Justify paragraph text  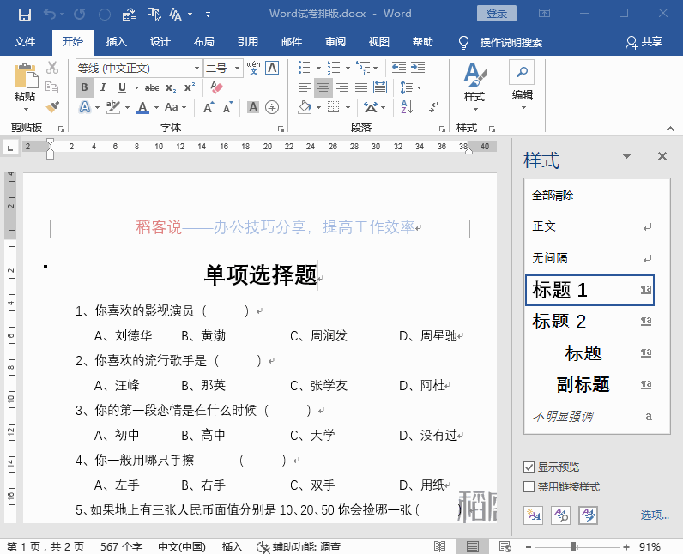pyautogui.click(x=361, y=87)
